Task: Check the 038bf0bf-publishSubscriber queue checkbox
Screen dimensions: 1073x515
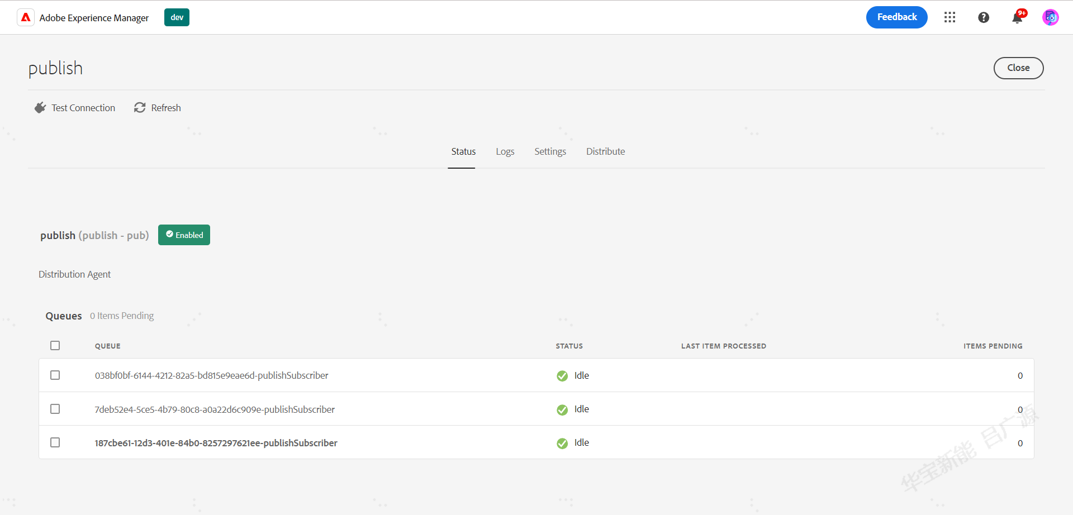Action: (55, 375)
